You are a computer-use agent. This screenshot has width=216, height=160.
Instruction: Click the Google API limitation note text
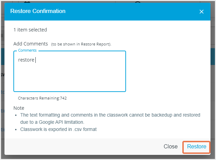point(110,118)
